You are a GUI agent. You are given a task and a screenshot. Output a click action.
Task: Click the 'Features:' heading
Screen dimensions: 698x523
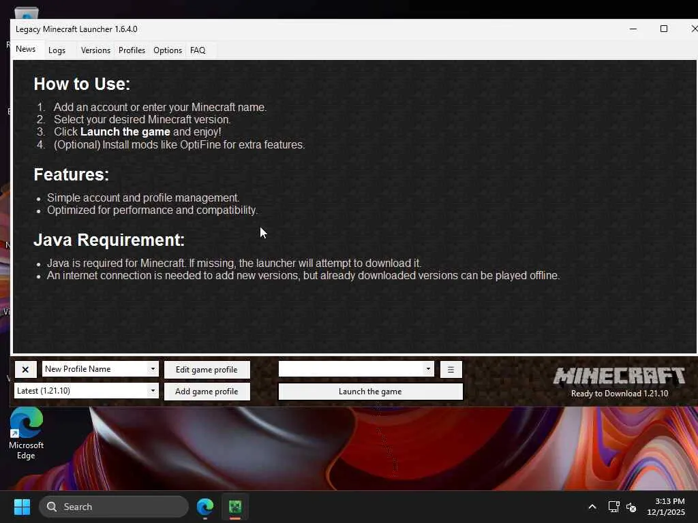click(71, 175)
